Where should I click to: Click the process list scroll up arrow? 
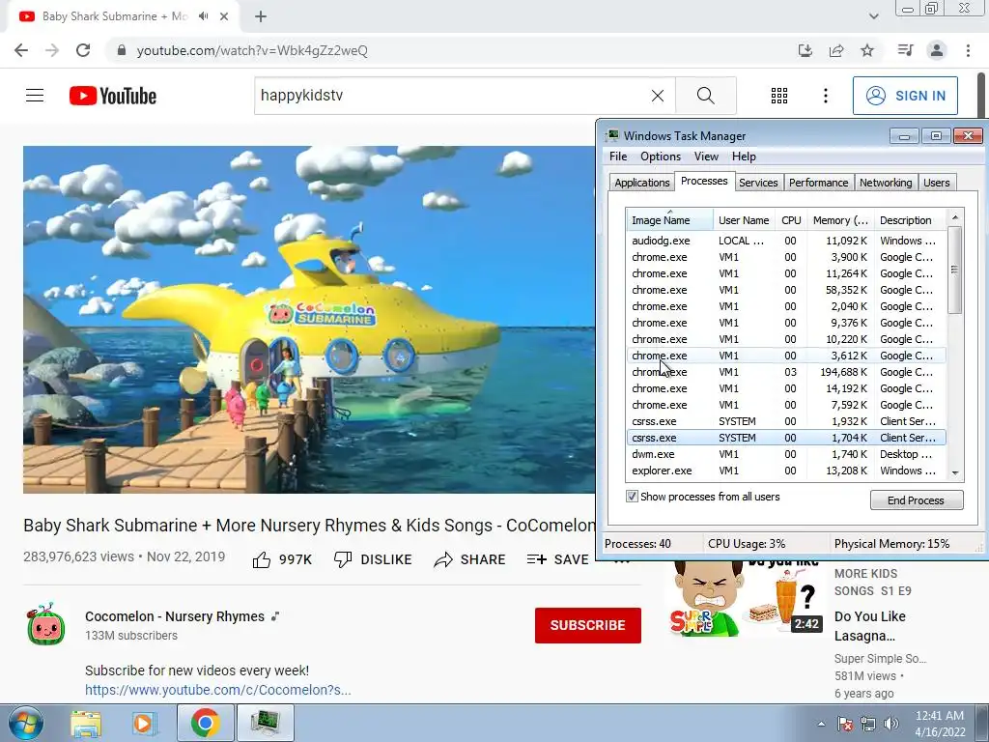pyautogui.click(x=955, y=217)
